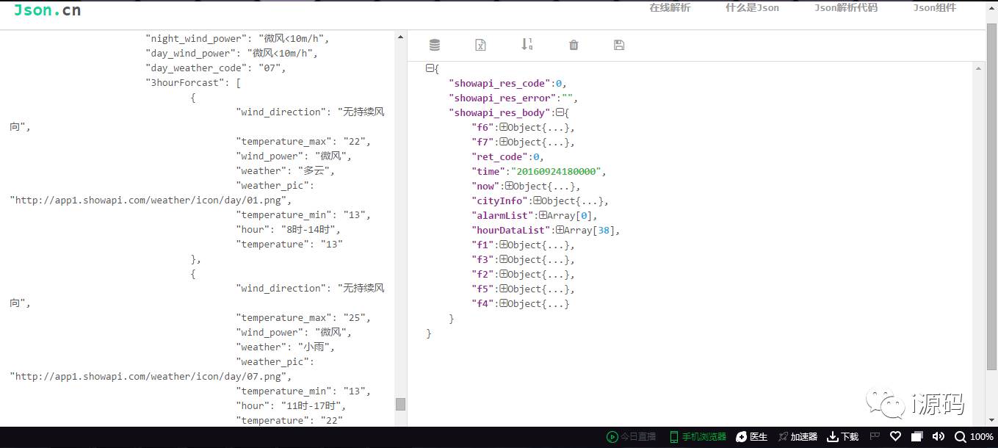Click the day/01.png icon URL text
The image size is (998, 448).
(151, 200)
